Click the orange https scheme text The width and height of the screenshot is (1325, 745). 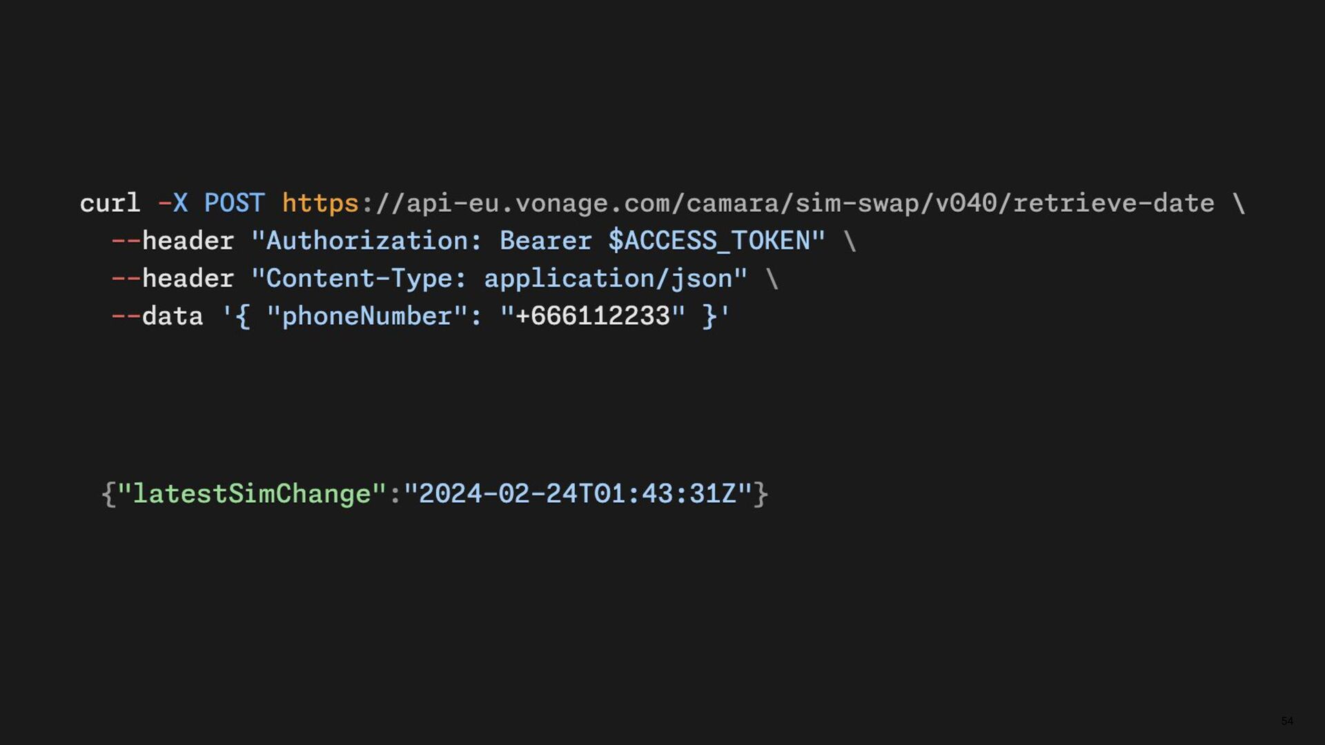click(x=320, y=204)
